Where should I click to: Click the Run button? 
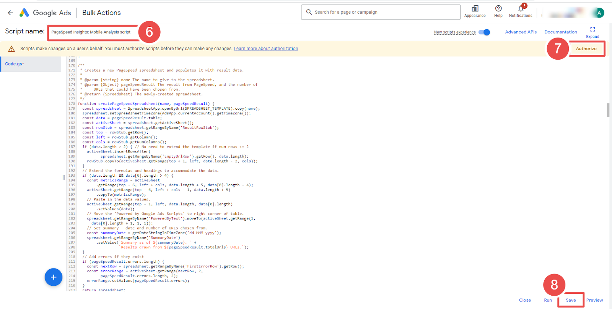coord(548,300)
